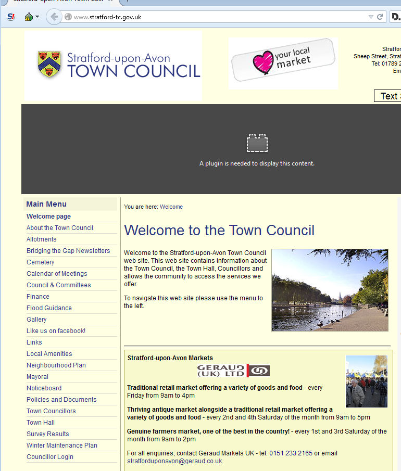Click the 0151 233 2165 phone link

[x=291, y=453]
